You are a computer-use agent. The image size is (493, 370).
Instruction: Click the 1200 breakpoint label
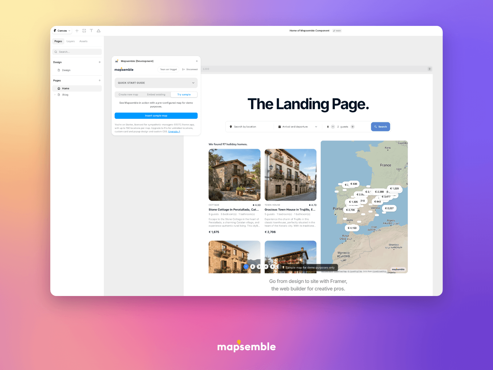pos(206,69)
